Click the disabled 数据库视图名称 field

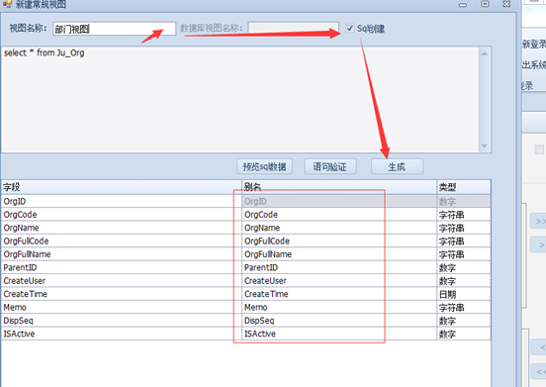293,29
